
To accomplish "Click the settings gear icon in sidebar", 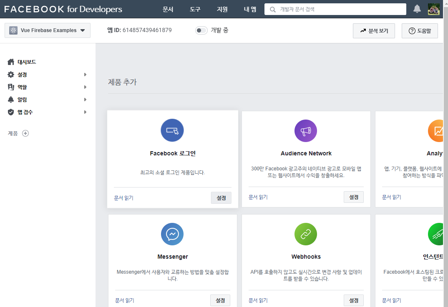I will tap(11, 75).
